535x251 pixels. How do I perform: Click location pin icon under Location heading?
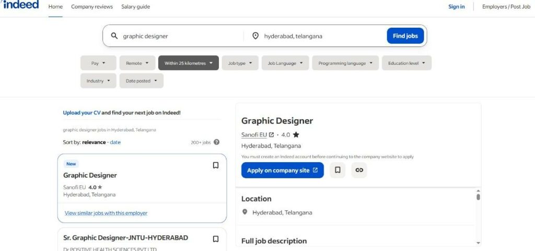tap(245, 212)
